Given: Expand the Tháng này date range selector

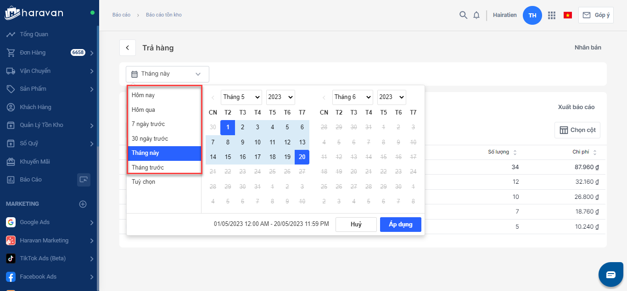Looking at the screenshot, I should tap(168, 74).
